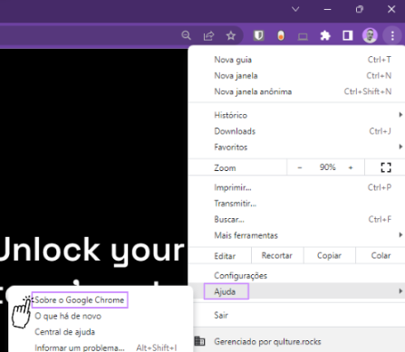Screen dimensions: 405x352
Task: Click the Copiar button
Action: click(x=329, y=256)
